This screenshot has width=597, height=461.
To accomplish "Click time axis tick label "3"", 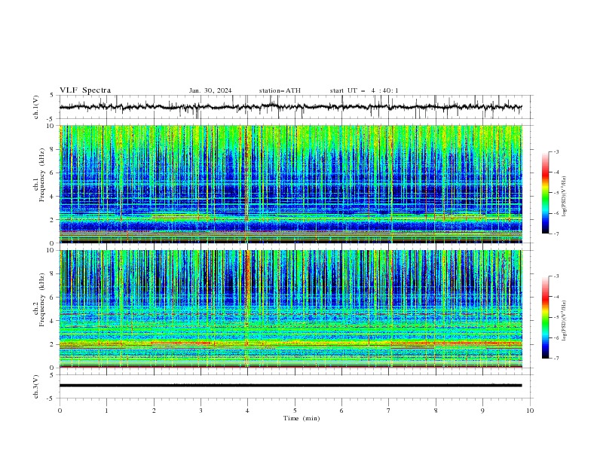I will pos(201,411).
